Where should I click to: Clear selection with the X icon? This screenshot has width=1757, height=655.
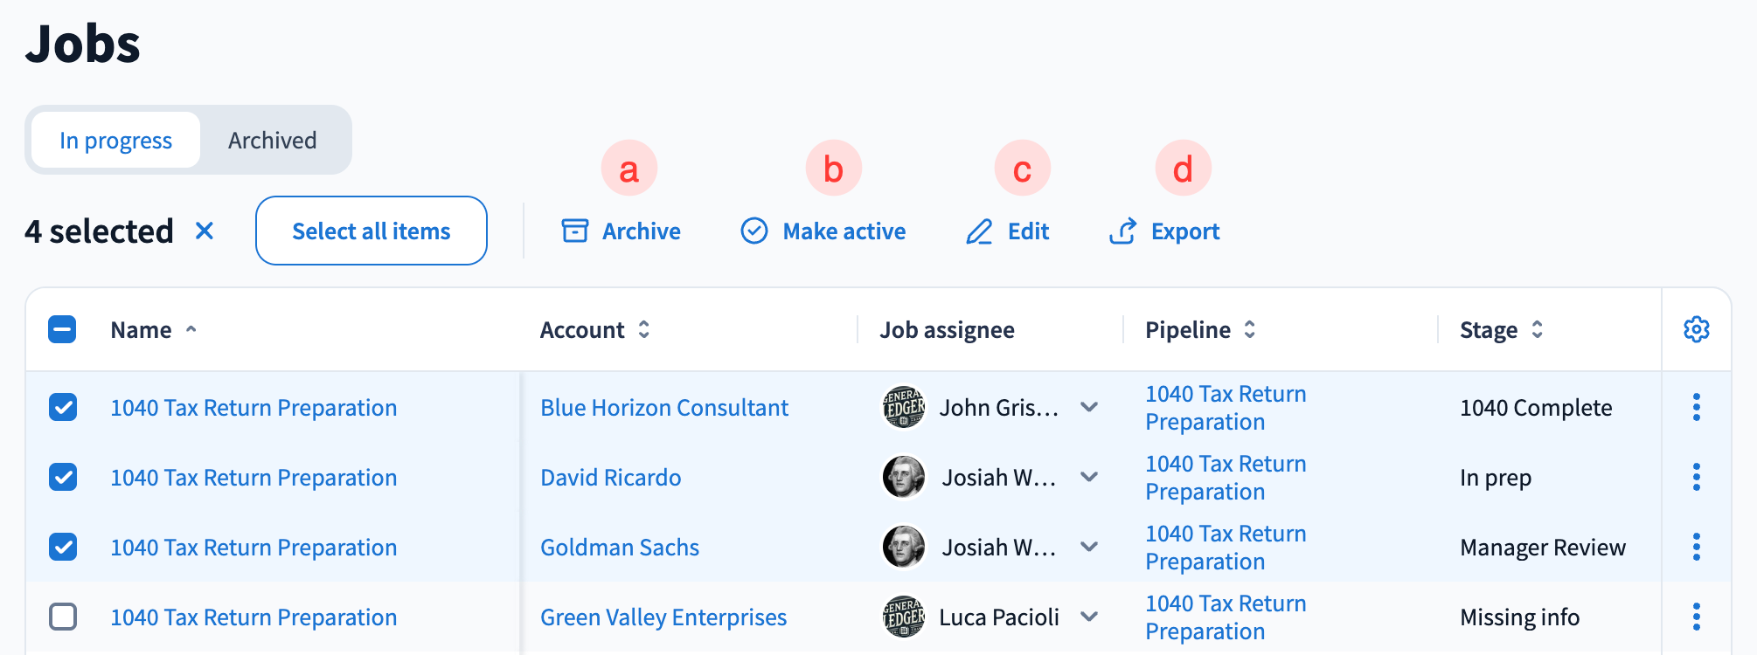(x=205, y=231)
